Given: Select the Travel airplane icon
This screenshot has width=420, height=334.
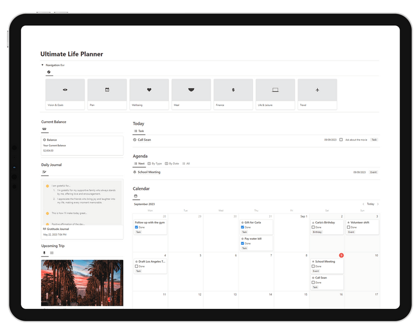Looking at the screenshot, I should tap(318, 90).
